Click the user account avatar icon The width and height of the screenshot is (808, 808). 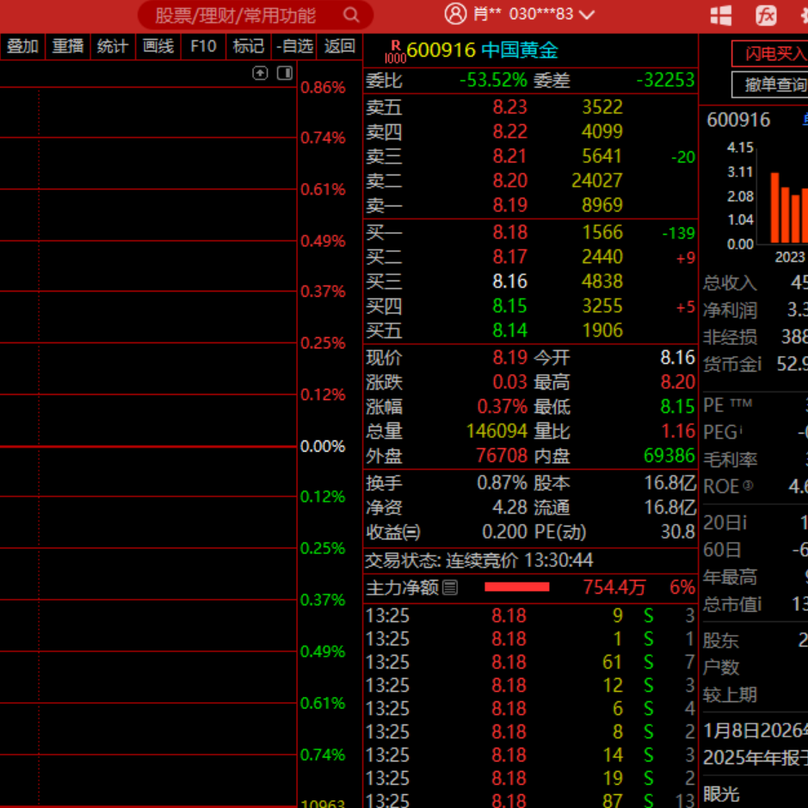click(455, 14)
